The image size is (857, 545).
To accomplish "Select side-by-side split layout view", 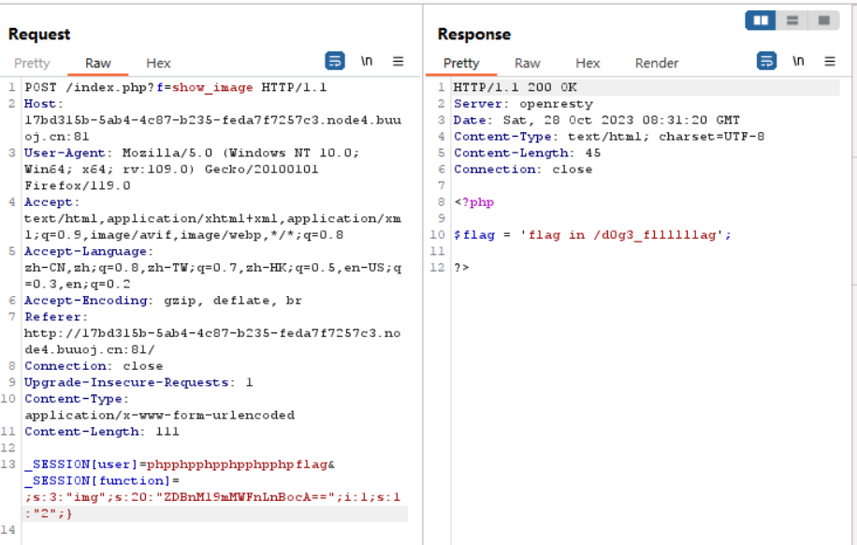I will [x=761, y=21].
